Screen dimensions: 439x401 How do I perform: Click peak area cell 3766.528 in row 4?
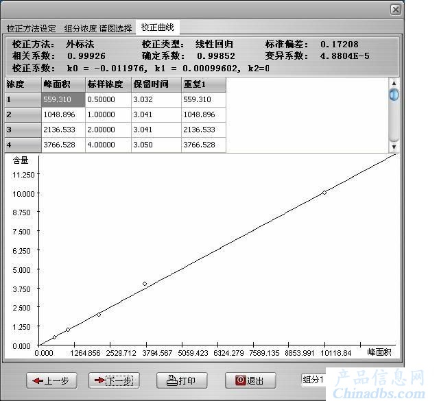click(x=63, y=145)
